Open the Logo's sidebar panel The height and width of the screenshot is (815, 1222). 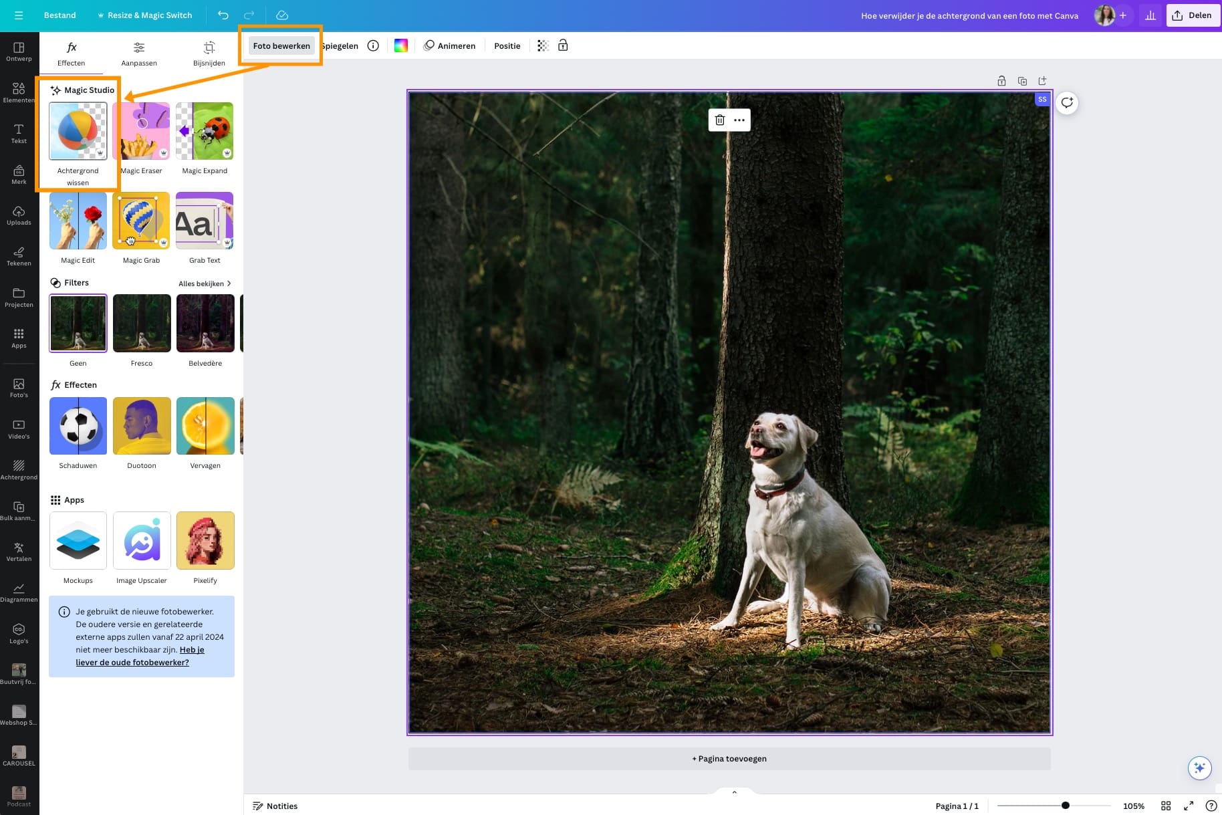pos(19,634)
